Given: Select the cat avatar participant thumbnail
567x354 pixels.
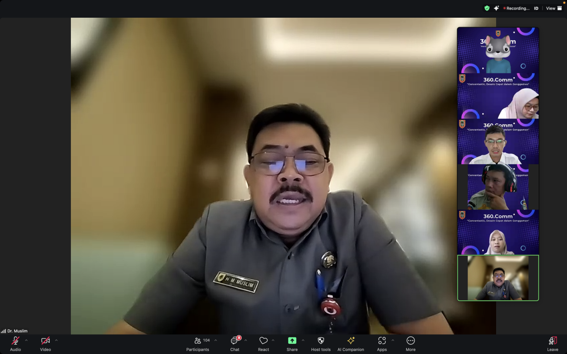Looking at the screenshot, I should click(498, 51).
